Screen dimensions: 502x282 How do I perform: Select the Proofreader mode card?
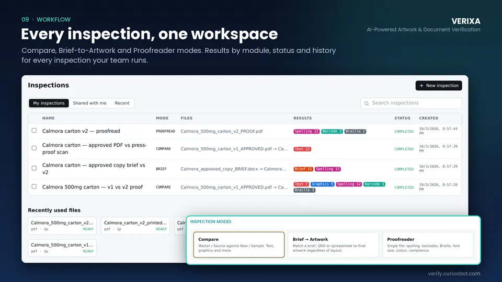tap(428, 244)
